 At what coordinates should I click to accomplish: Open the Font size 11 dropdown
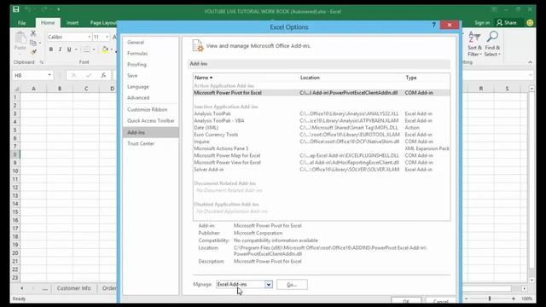[x=107, y=37]
